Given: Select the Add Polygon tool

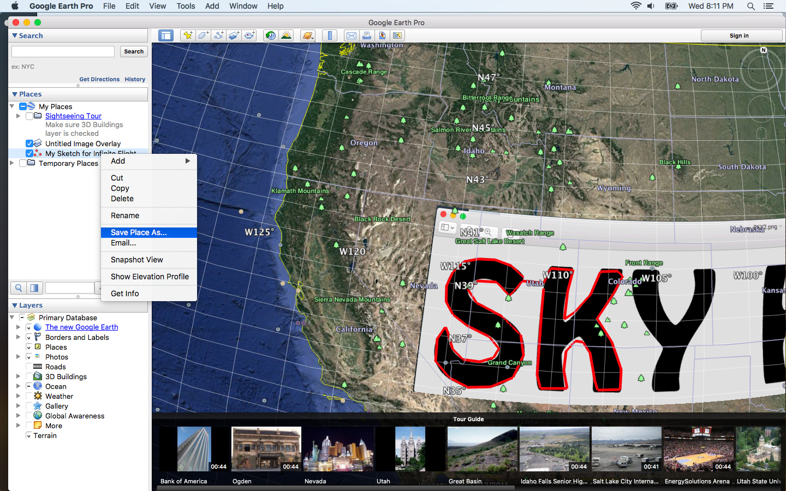Looking at the screenshot, I should pyautogui.click(x=204, y=35).
